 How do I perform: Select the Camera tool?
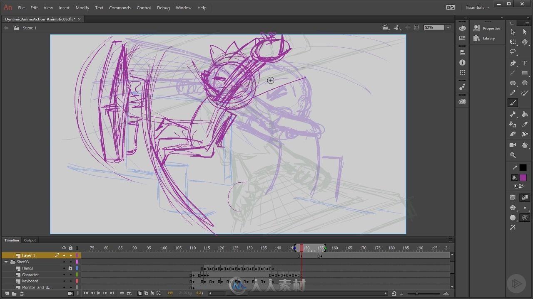tap(513, 145)
